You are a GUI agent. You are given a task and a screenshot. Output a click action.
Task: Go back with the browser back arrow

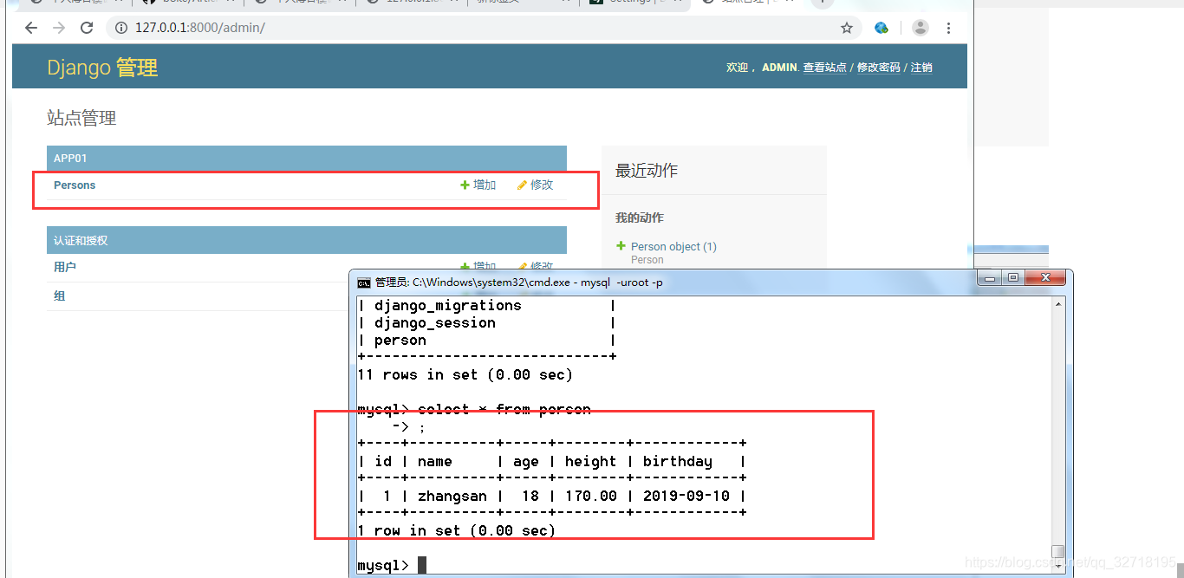31,28
